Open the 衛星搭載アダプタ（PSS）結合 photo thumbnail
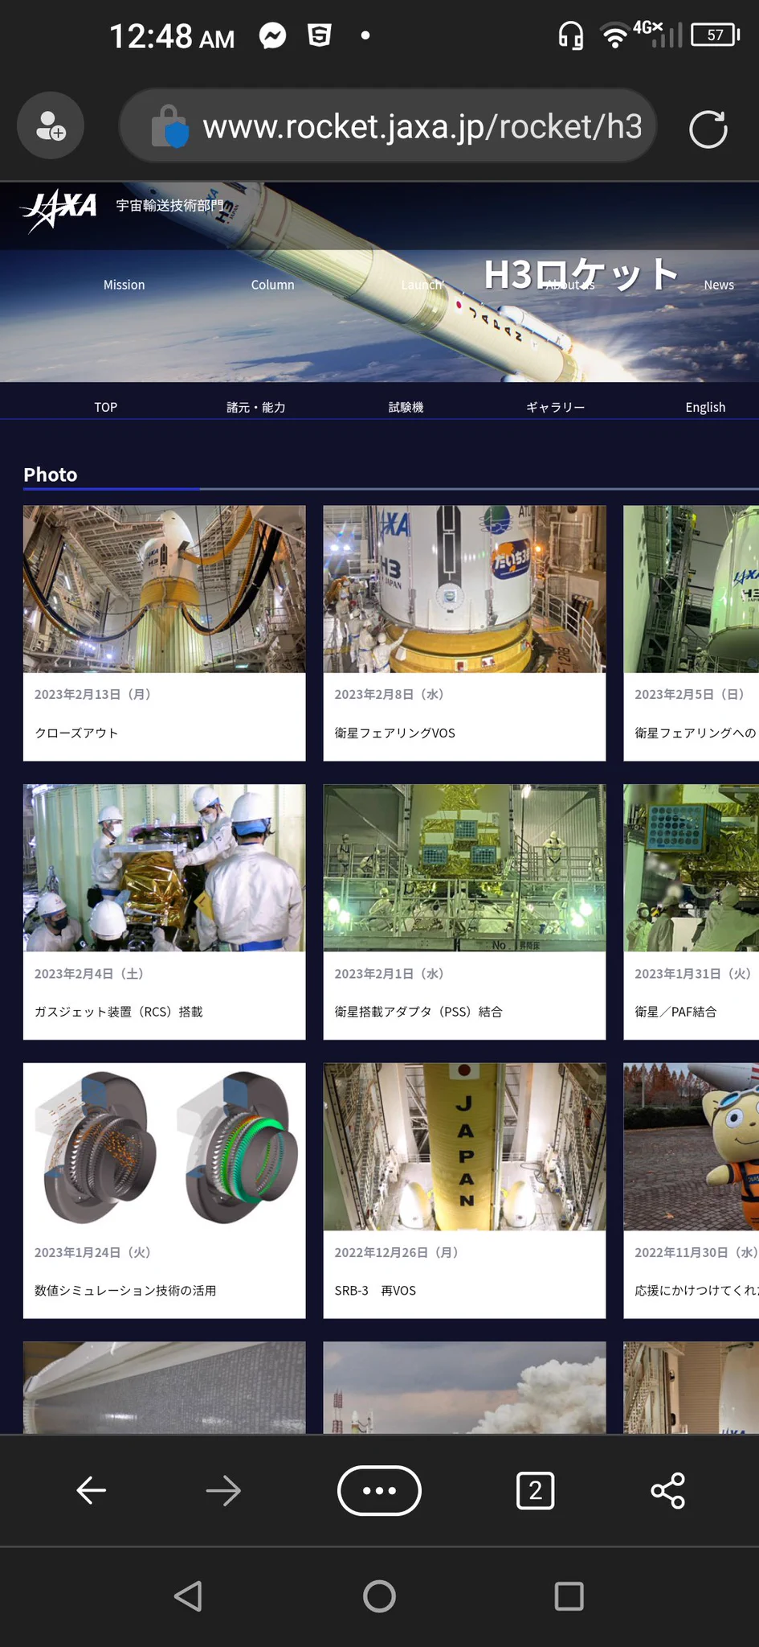 coord(464,868)
